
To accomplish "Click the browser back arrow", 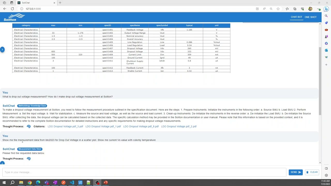I will point(5,9).
